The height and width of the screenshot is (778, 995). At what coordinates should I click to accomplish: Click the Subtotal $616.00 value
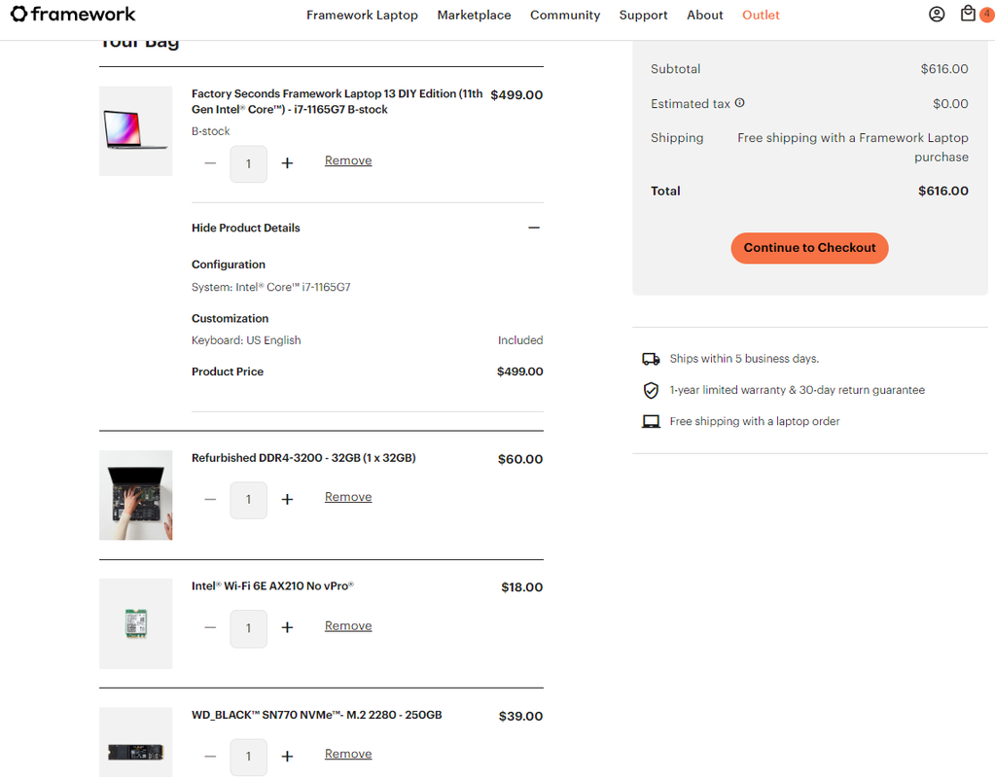click(x=944, y=69)
